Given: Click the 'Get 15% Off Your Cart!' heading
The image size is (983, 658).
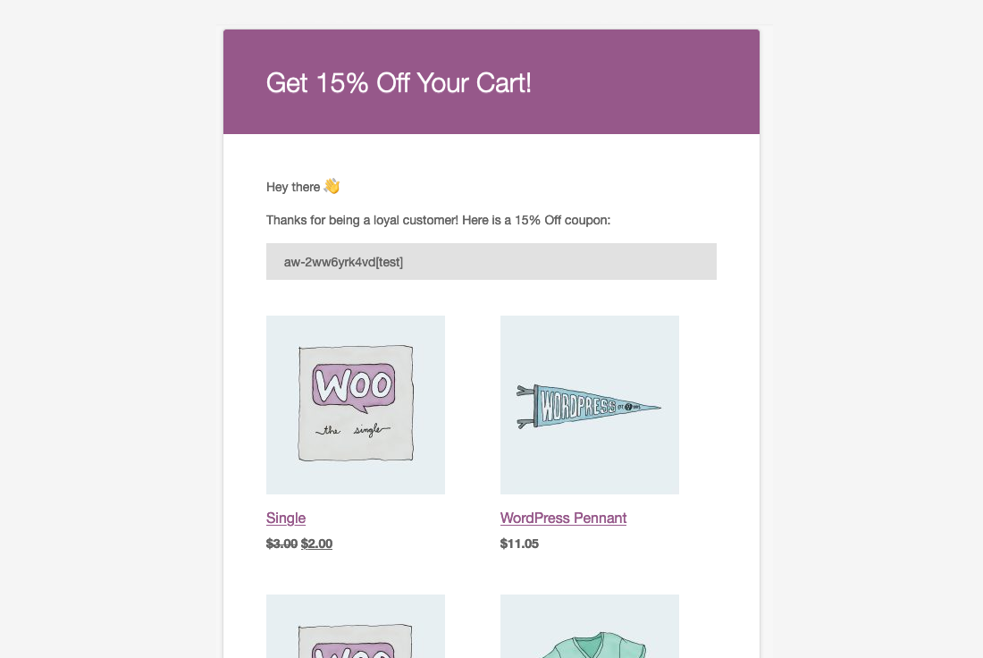Looking at the screenshot, I should (399, 83).
